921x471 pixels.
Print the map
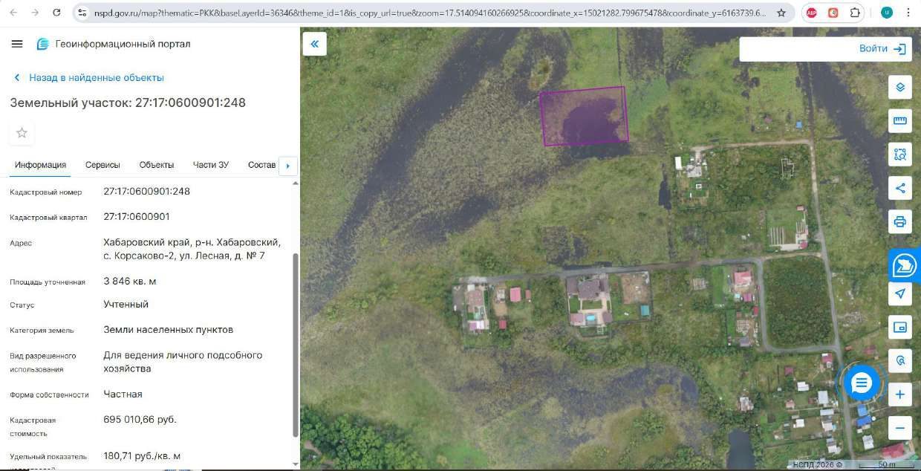click(x=900, y=221)
